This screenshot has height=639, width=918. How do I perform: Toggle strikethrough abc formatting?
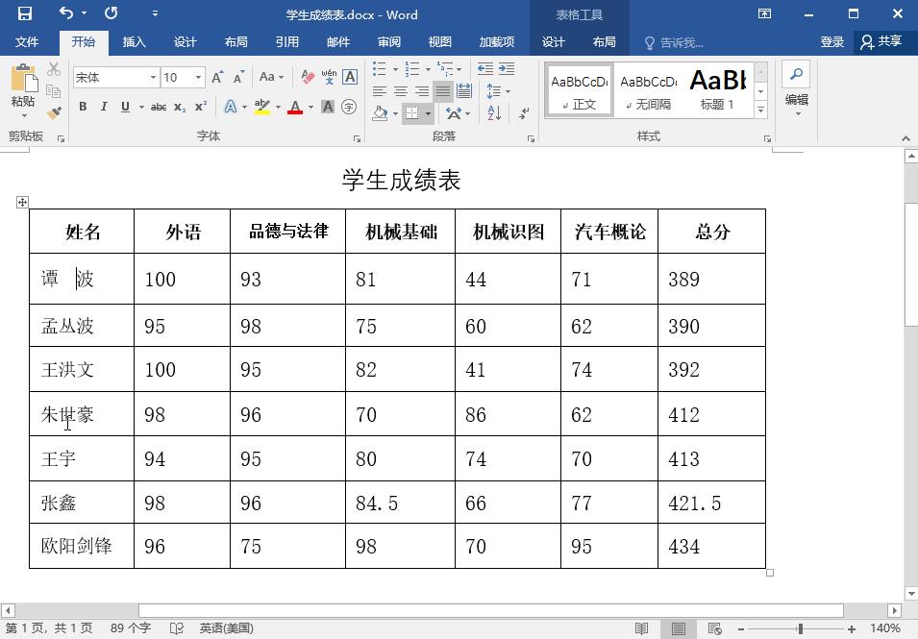(158, 107)
